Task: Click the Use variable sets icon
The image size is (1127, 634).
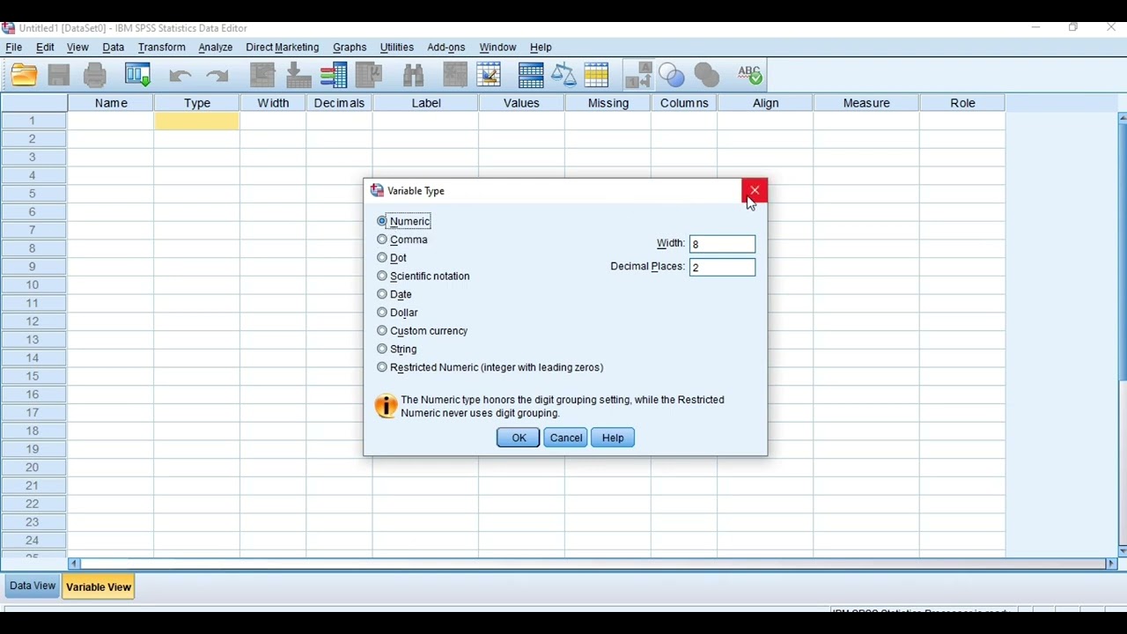Action: pyautogui.click(x=672, y=76)
